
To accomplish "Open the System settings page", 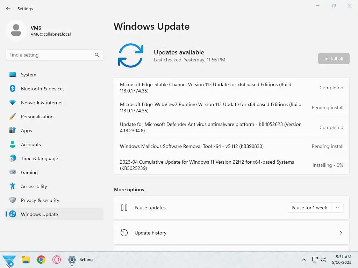I will pyautogui.click(x=54, y=75).
